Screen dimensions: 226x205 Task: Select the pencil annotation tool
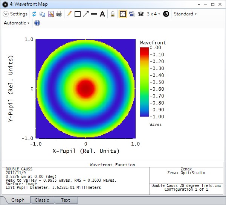point(69,14)
